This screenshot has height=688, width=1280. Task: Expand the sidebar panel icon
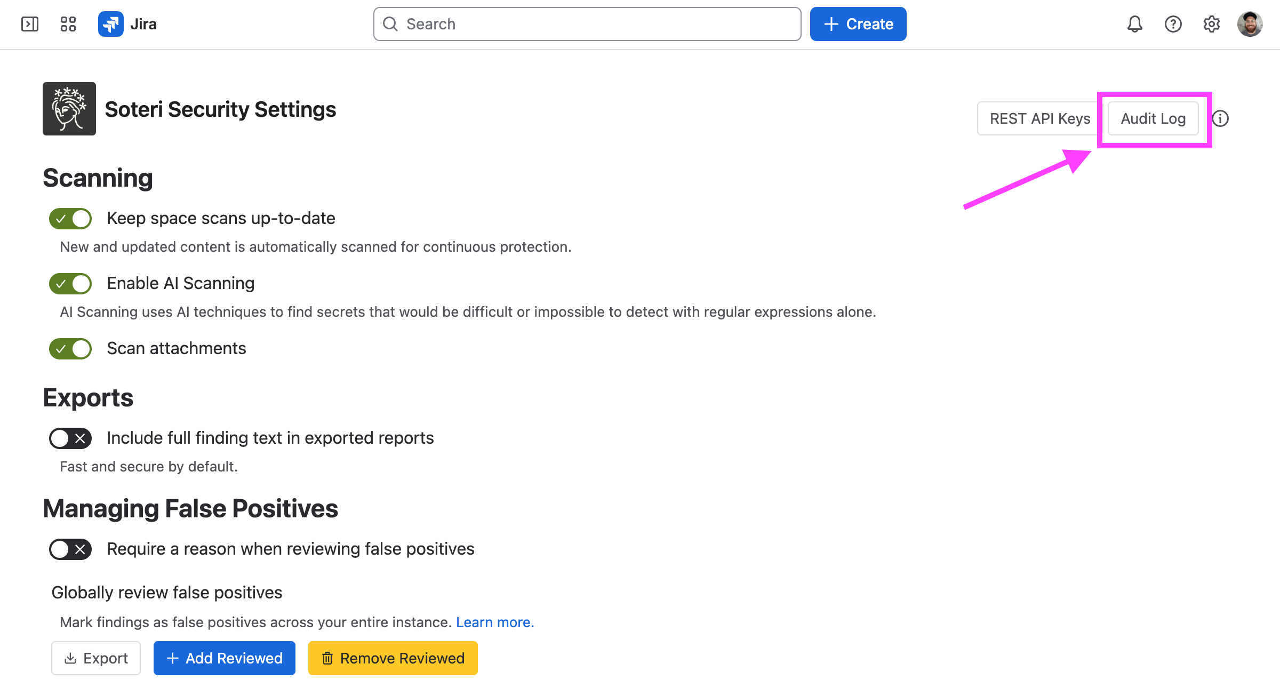[x=30, y=24]
